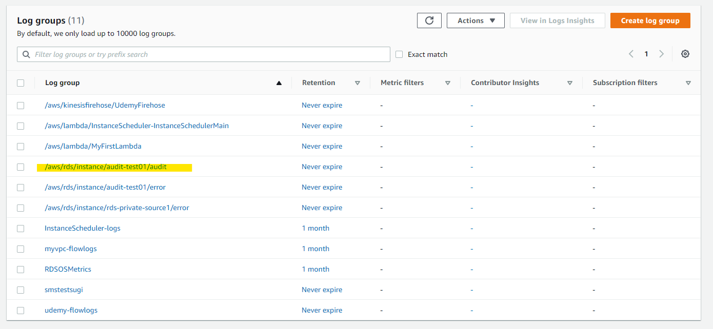Check the /aws/rds/instance/audit-test01/audit row checkbox

(x=21, y=167)
